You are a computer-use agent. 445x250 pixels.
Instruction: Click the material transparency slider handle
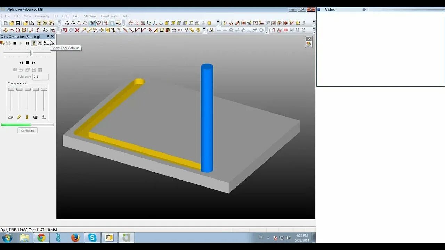pyautogui.click(x=11, y=90)
